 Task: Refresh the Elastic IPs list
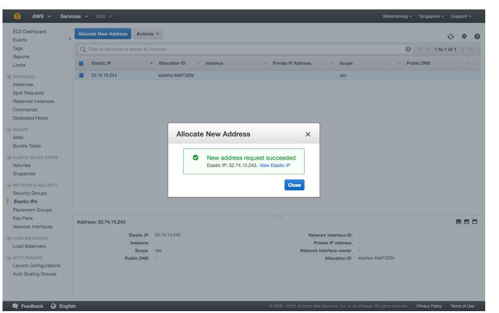[450, 36]
